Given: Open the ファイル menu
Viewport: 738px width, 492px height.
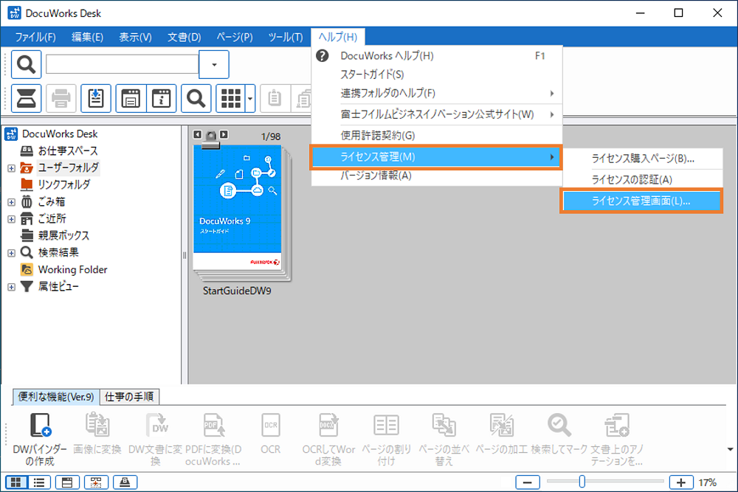Looking at the screenshot, I should coord(35,37).
